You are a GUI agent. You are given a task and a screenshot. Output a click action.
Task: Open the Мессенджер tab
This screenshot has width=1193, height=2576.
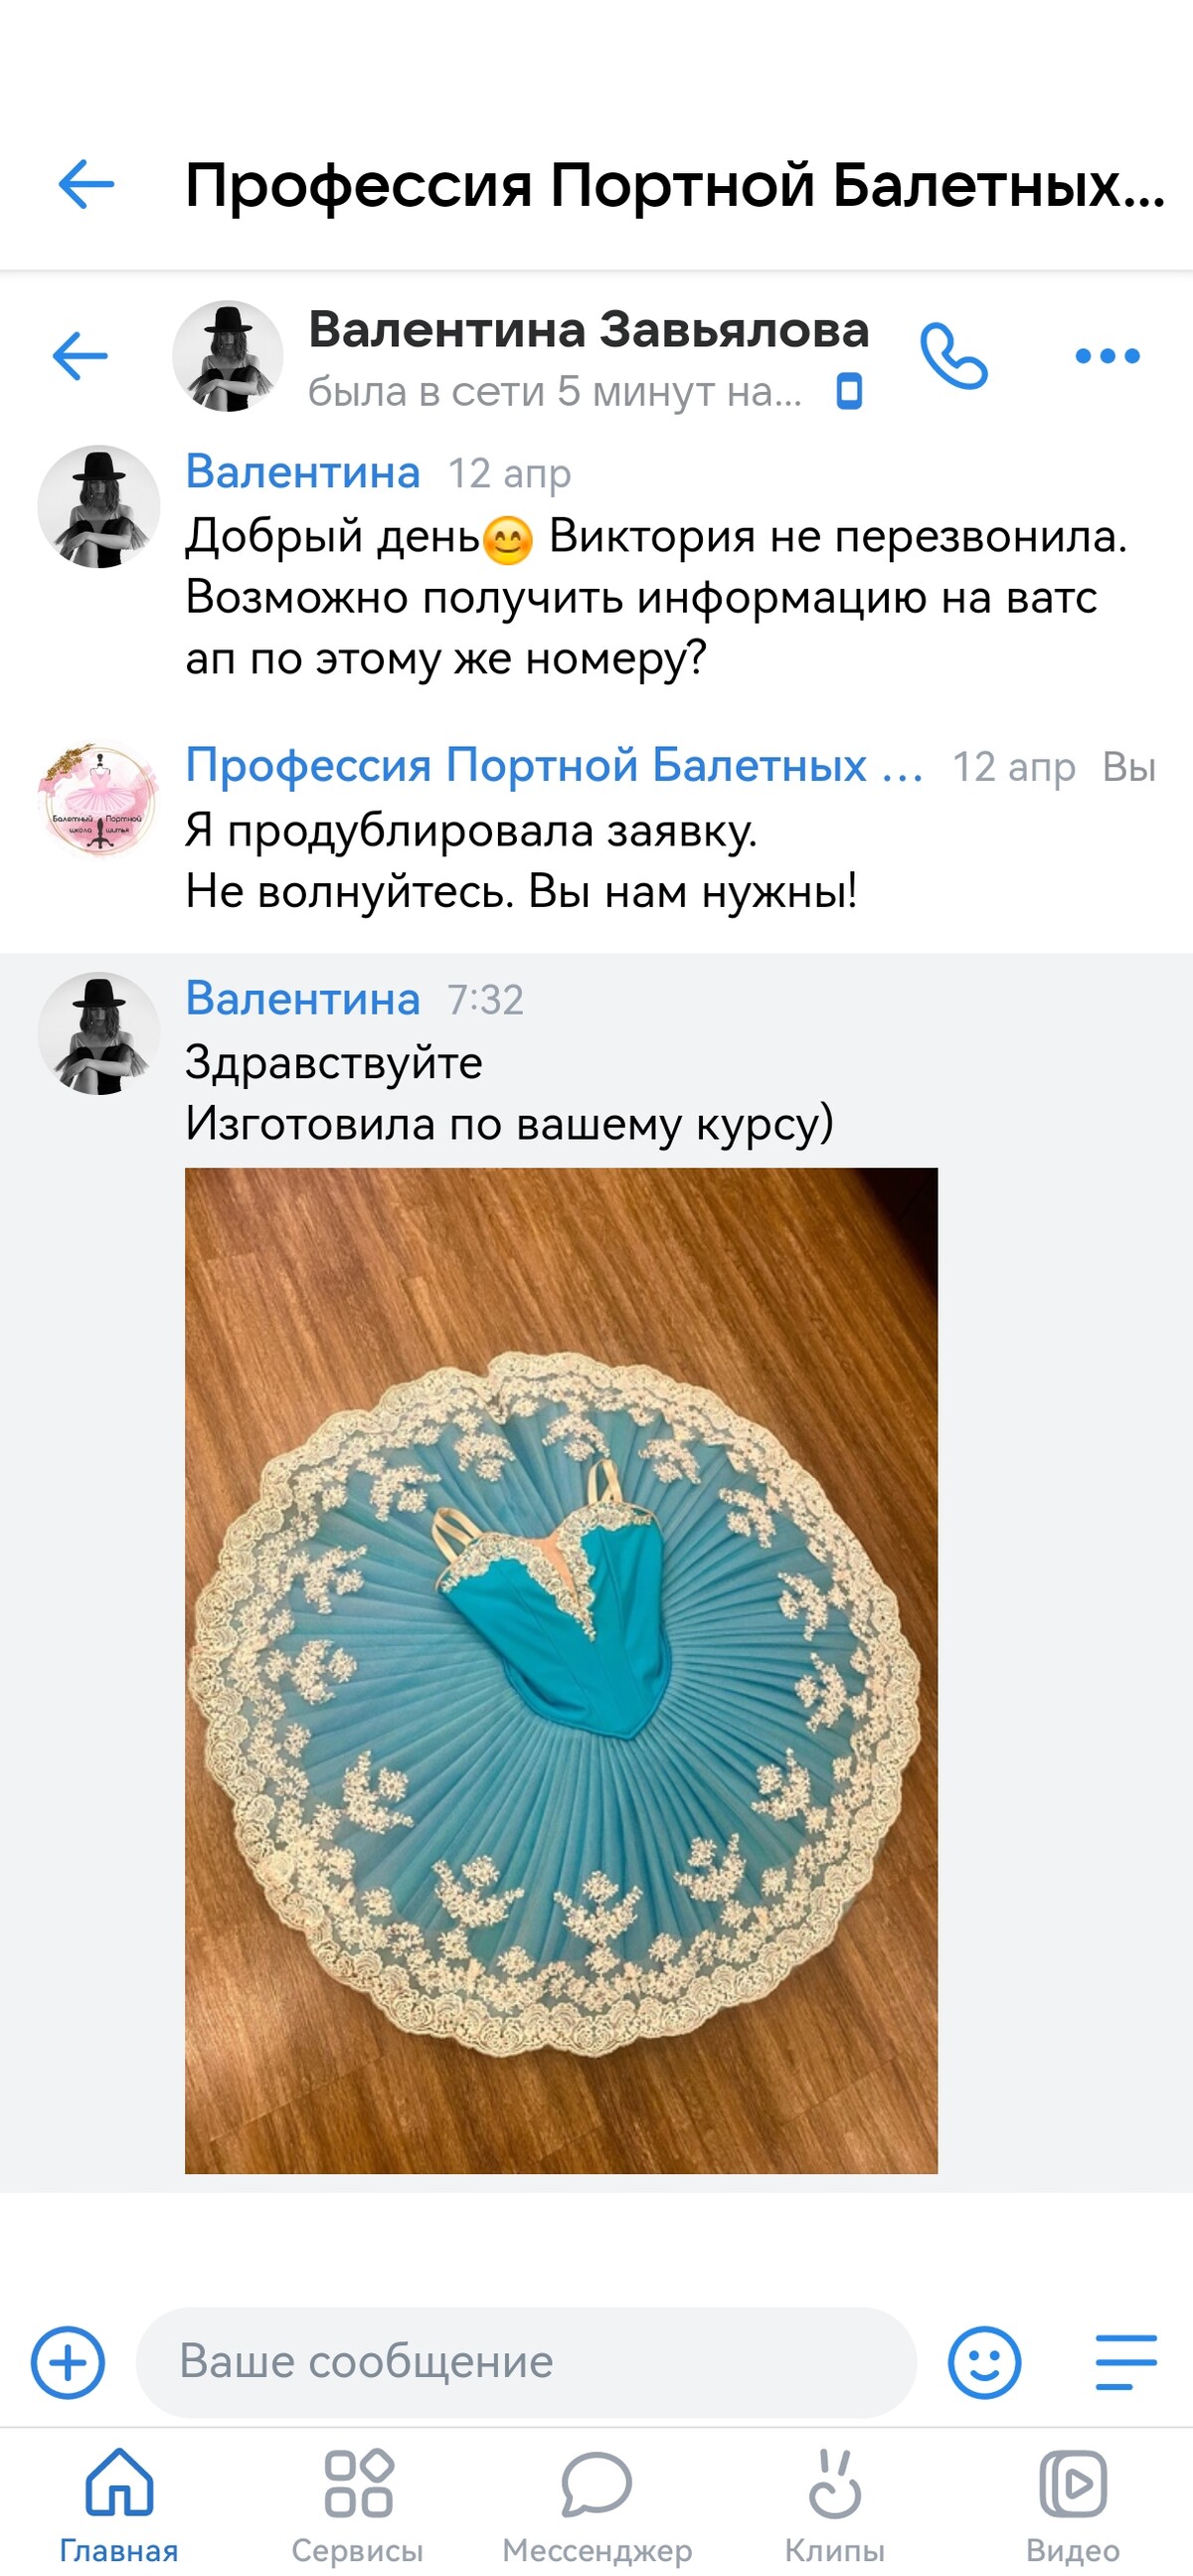tap(596, 2507)
